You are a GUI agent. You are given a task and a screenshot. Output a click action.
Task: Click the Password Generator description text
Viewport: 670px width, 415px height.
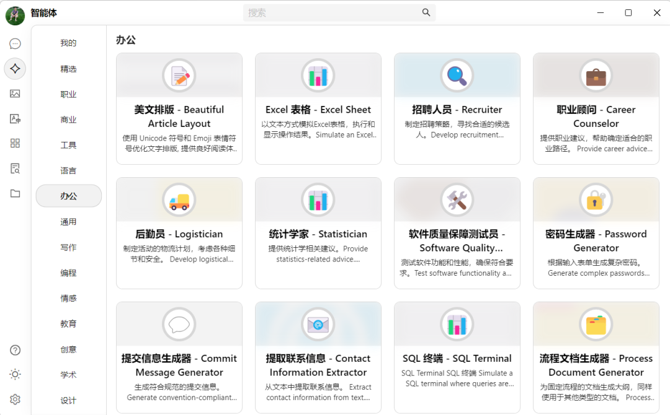tap(598, 268)
